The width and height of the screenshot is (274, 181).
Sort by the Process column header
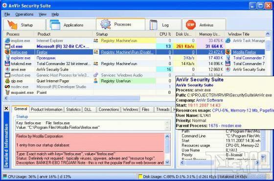click(x=19, y=34)
